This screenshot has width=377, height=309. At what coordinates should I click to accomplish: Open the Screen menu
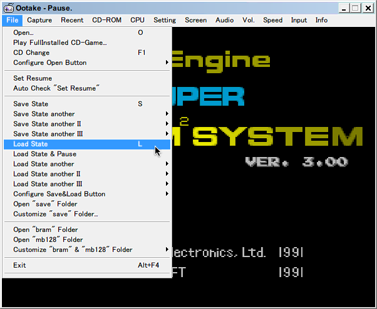(x=196, y=20)
